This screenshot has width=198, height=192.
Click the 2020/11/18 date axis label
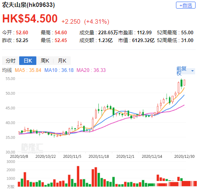(x=99, y=156)
